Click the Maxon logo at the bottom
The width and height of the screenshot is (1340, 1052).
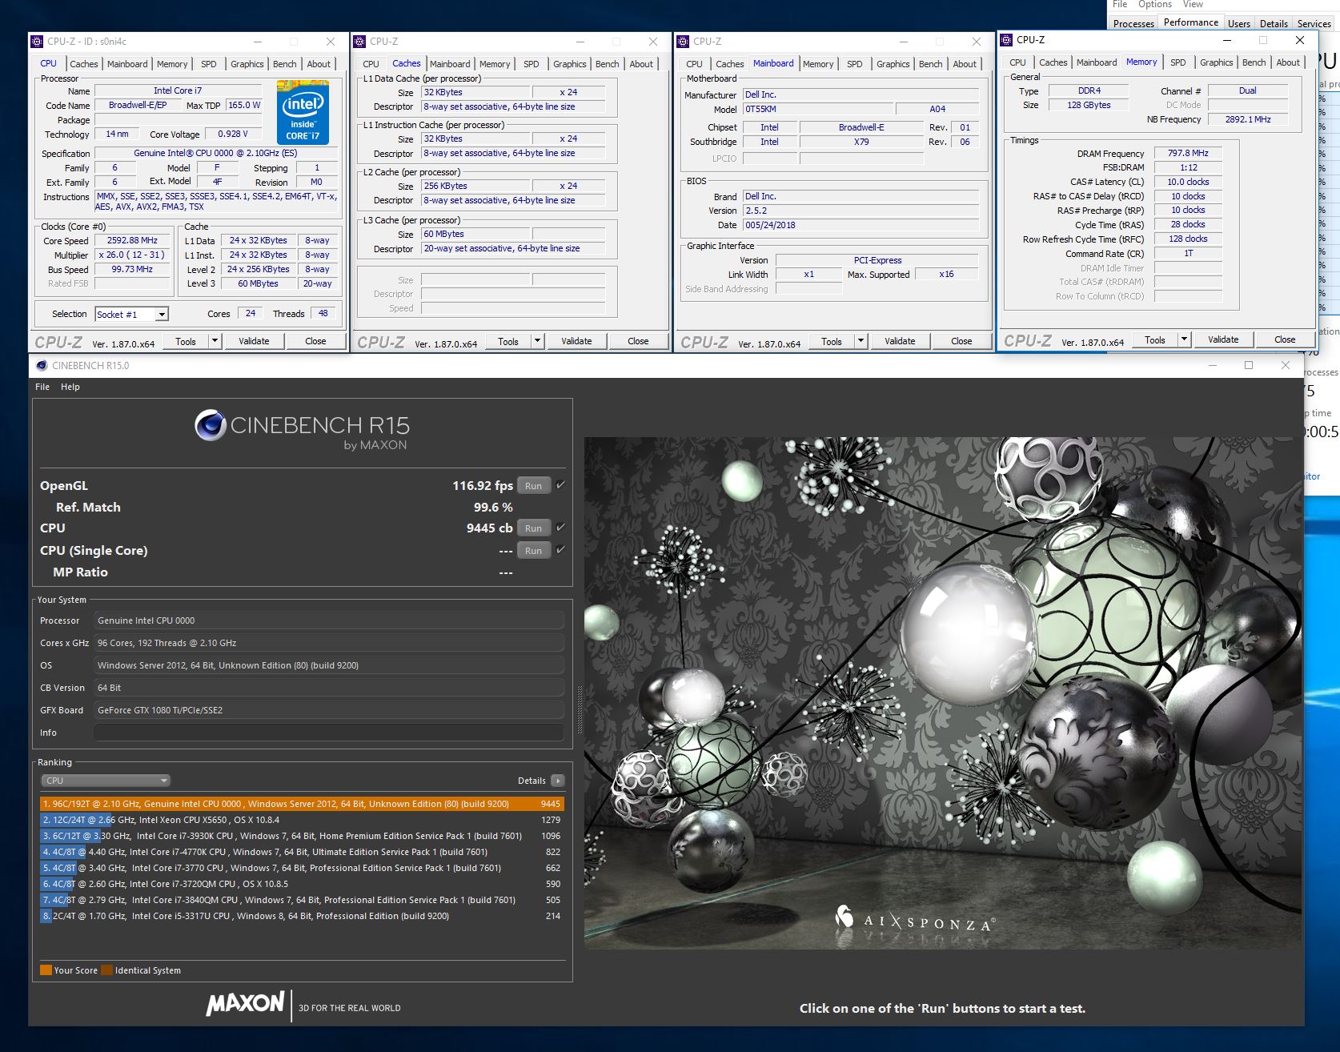tap(245, 1004)
